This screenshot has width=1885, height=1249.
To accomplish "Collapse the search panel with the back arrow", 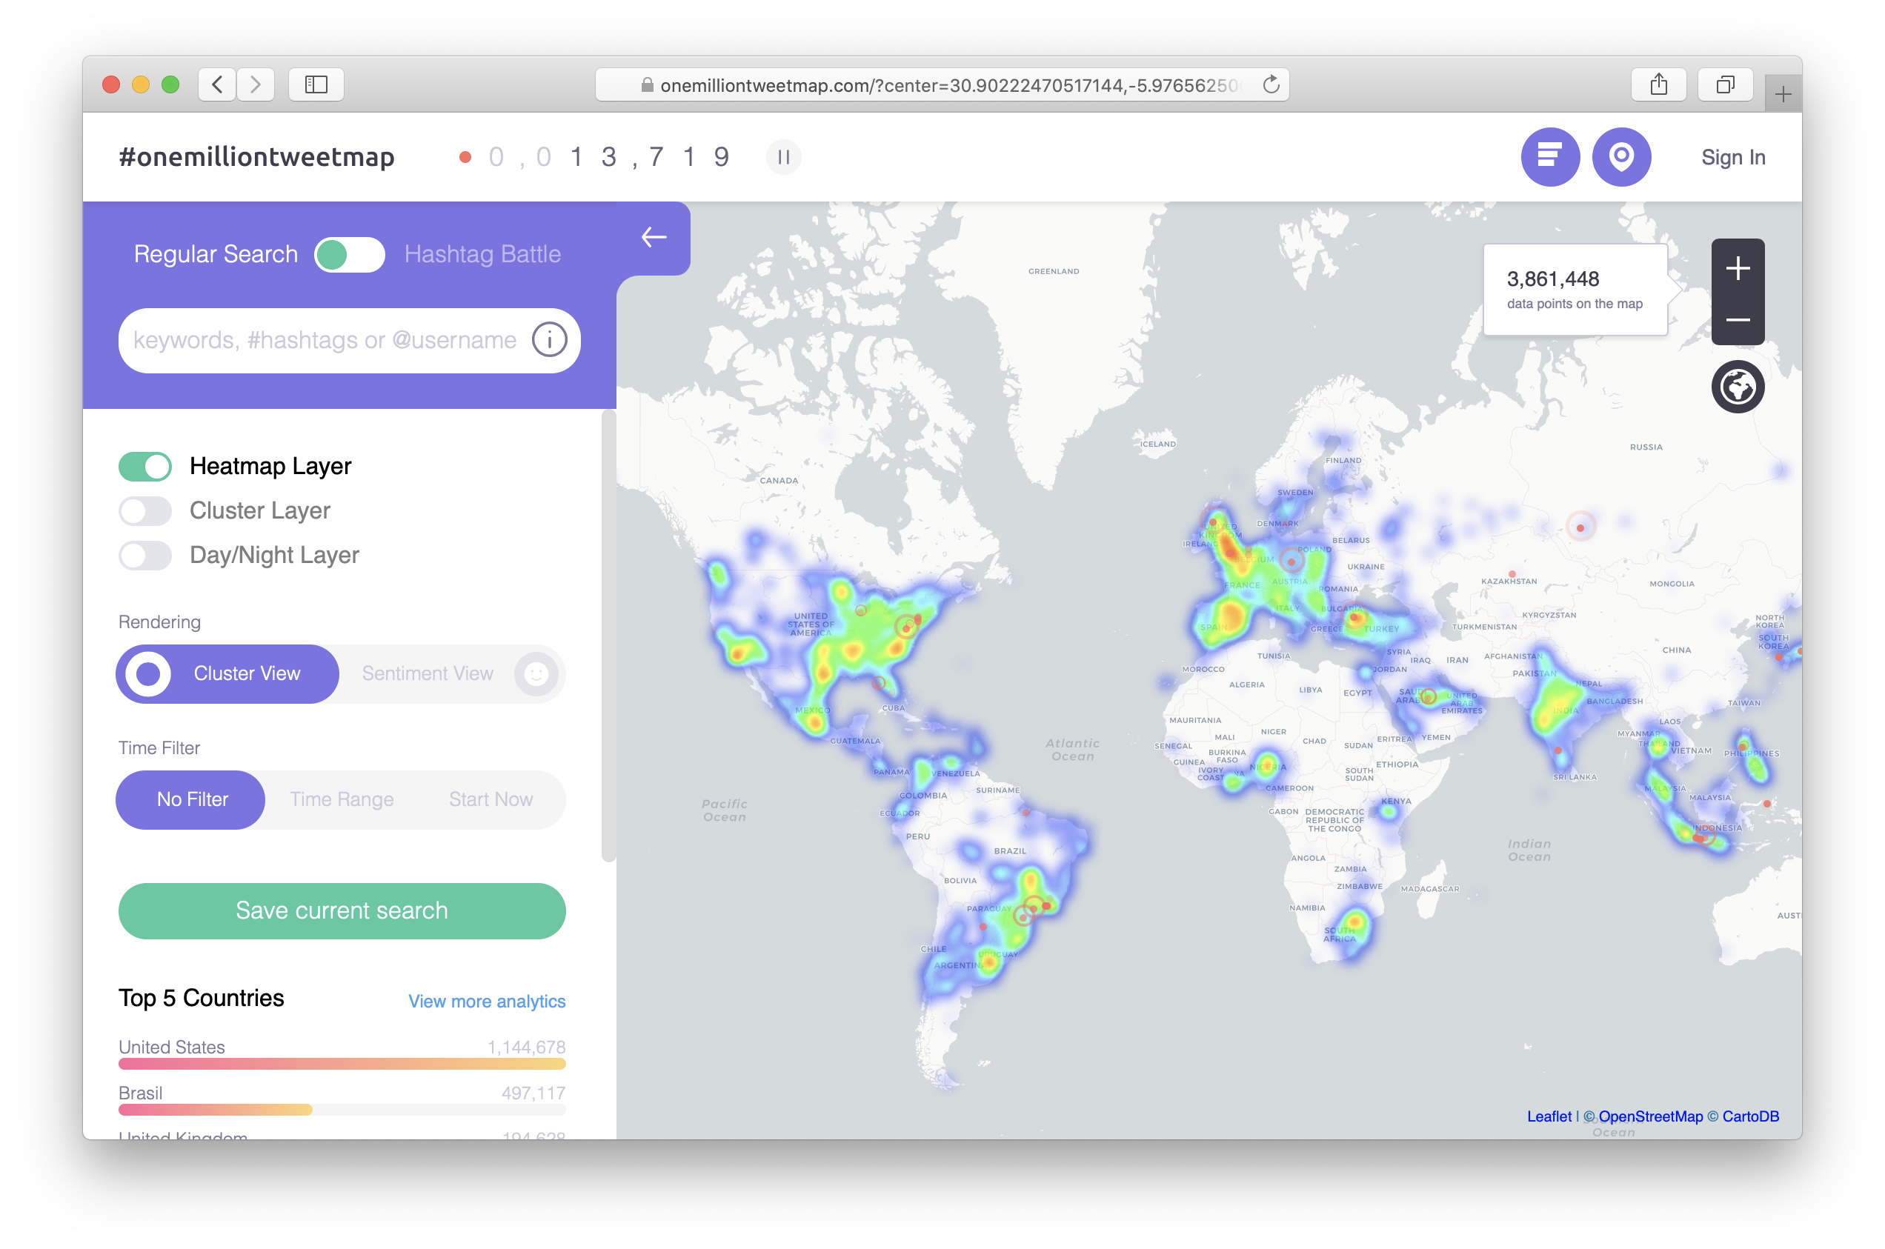I will tap(654, 237).
